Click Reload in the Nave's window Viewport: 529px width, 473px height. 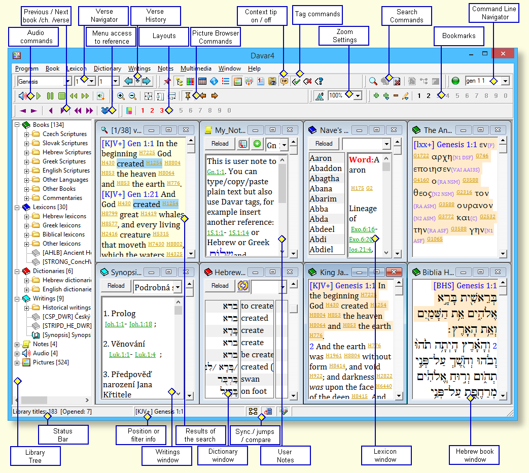pyautogui.click(x=324, y=144)
